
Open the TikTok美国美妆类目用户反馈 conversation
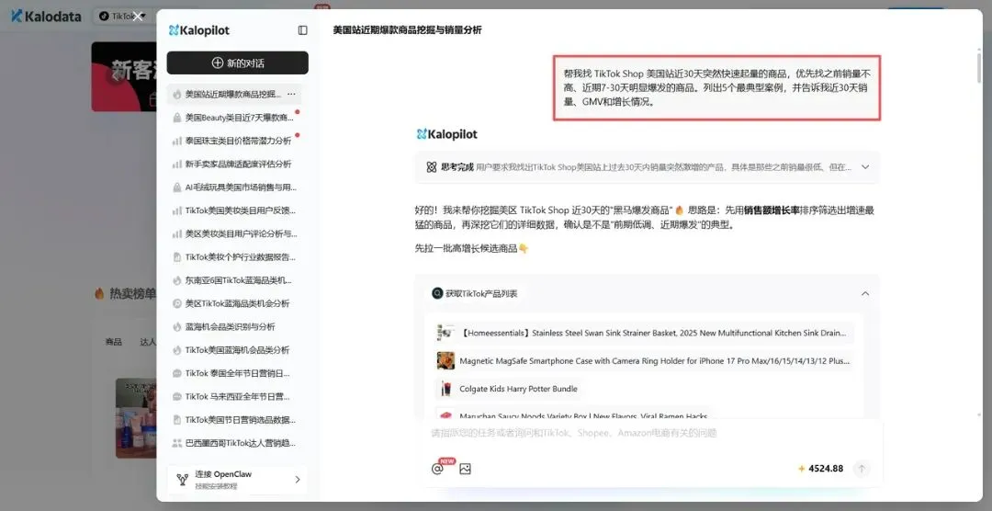point(234,210)
